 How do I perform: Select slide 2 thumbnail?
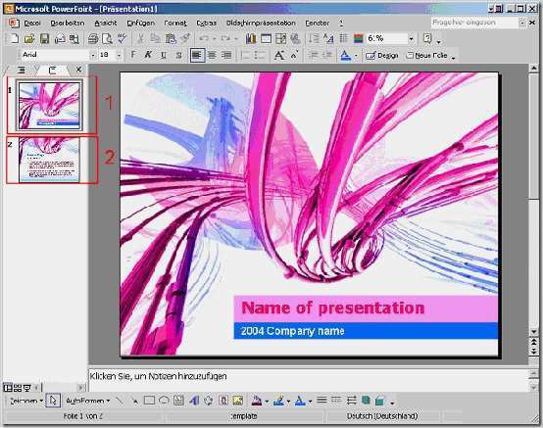[x=49, y=160]
